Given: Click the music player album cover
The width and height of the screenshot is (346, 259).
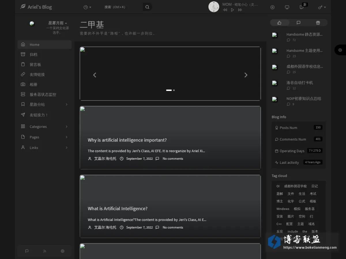Looking at the screenshot, I should [x=214, y=7].
